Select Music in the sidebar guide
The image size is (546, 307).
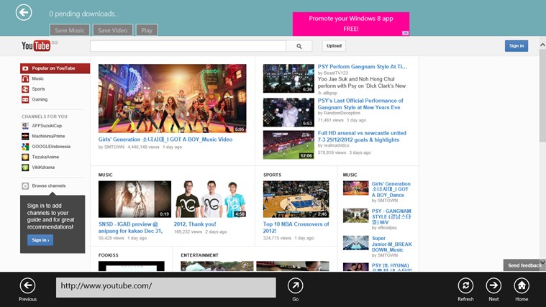point(37,78)
